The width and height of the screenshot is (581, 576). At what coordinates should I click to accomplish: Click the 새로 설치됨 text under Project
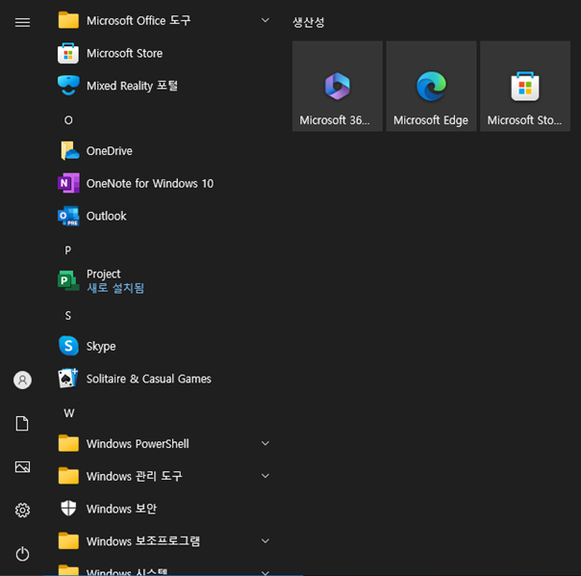pos(115,288)
